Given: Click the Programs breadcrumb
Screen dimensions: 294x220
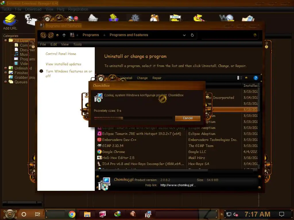Looking at the screenshot, I should pyautogui.click(x=91, y=35).
